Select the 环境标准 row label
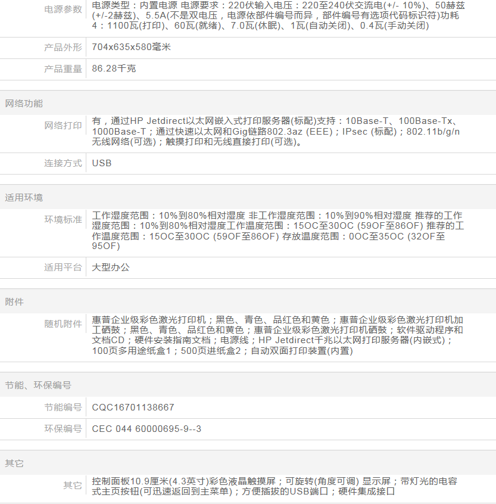Screen dimensions: 496x504 63,220
